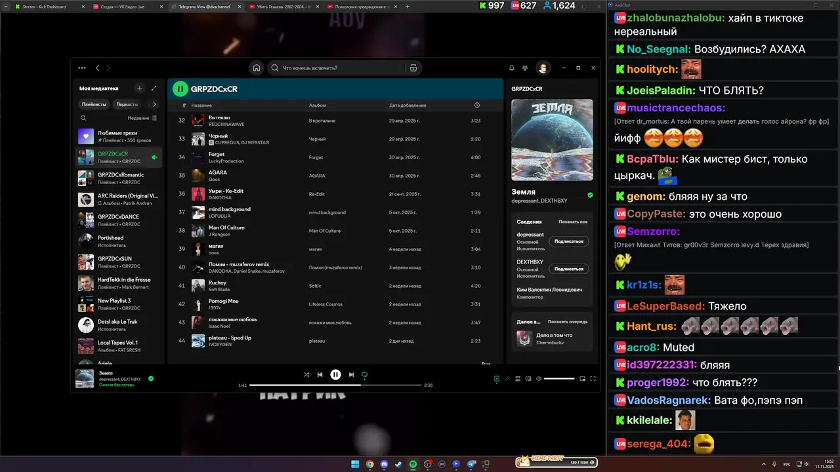Mute the Spotify volume speaker icon
Image resolution: width=840 pixels, height=472 pixels.
539,378
